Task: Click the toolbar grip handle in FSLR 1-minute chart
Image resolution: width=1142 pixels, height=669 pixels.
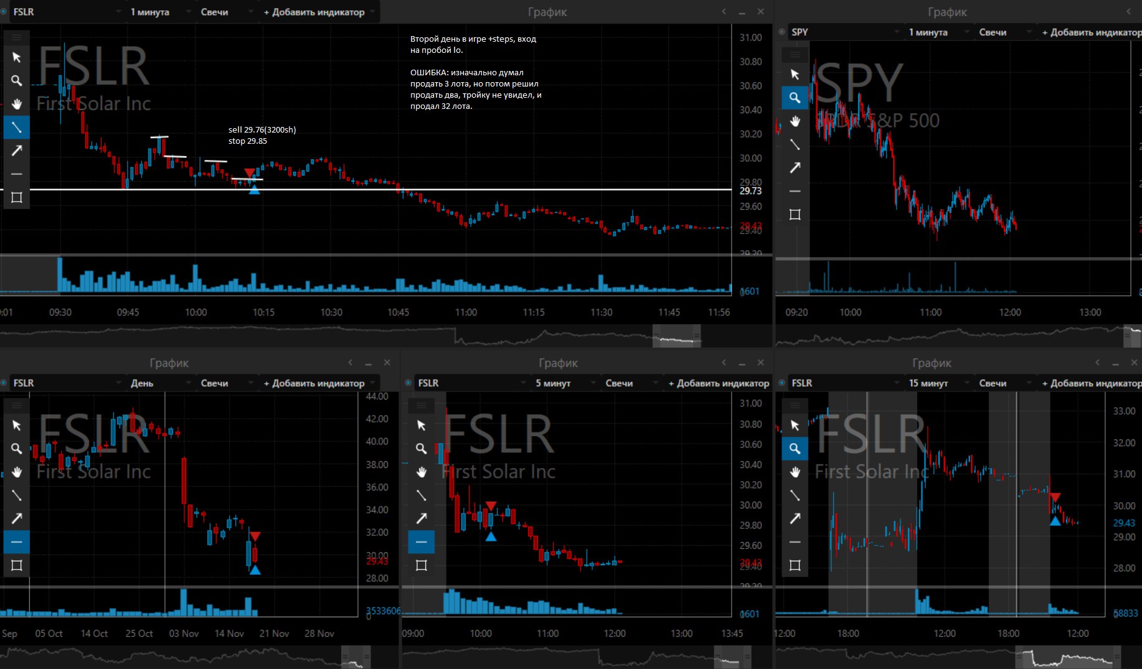Action: click(x=17, y=38)
